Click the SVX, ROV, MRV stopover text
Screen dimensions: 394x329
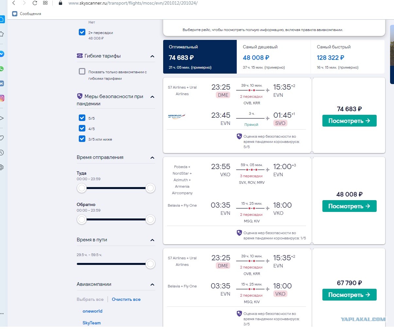pyautogui.click(x=252, y=182)
